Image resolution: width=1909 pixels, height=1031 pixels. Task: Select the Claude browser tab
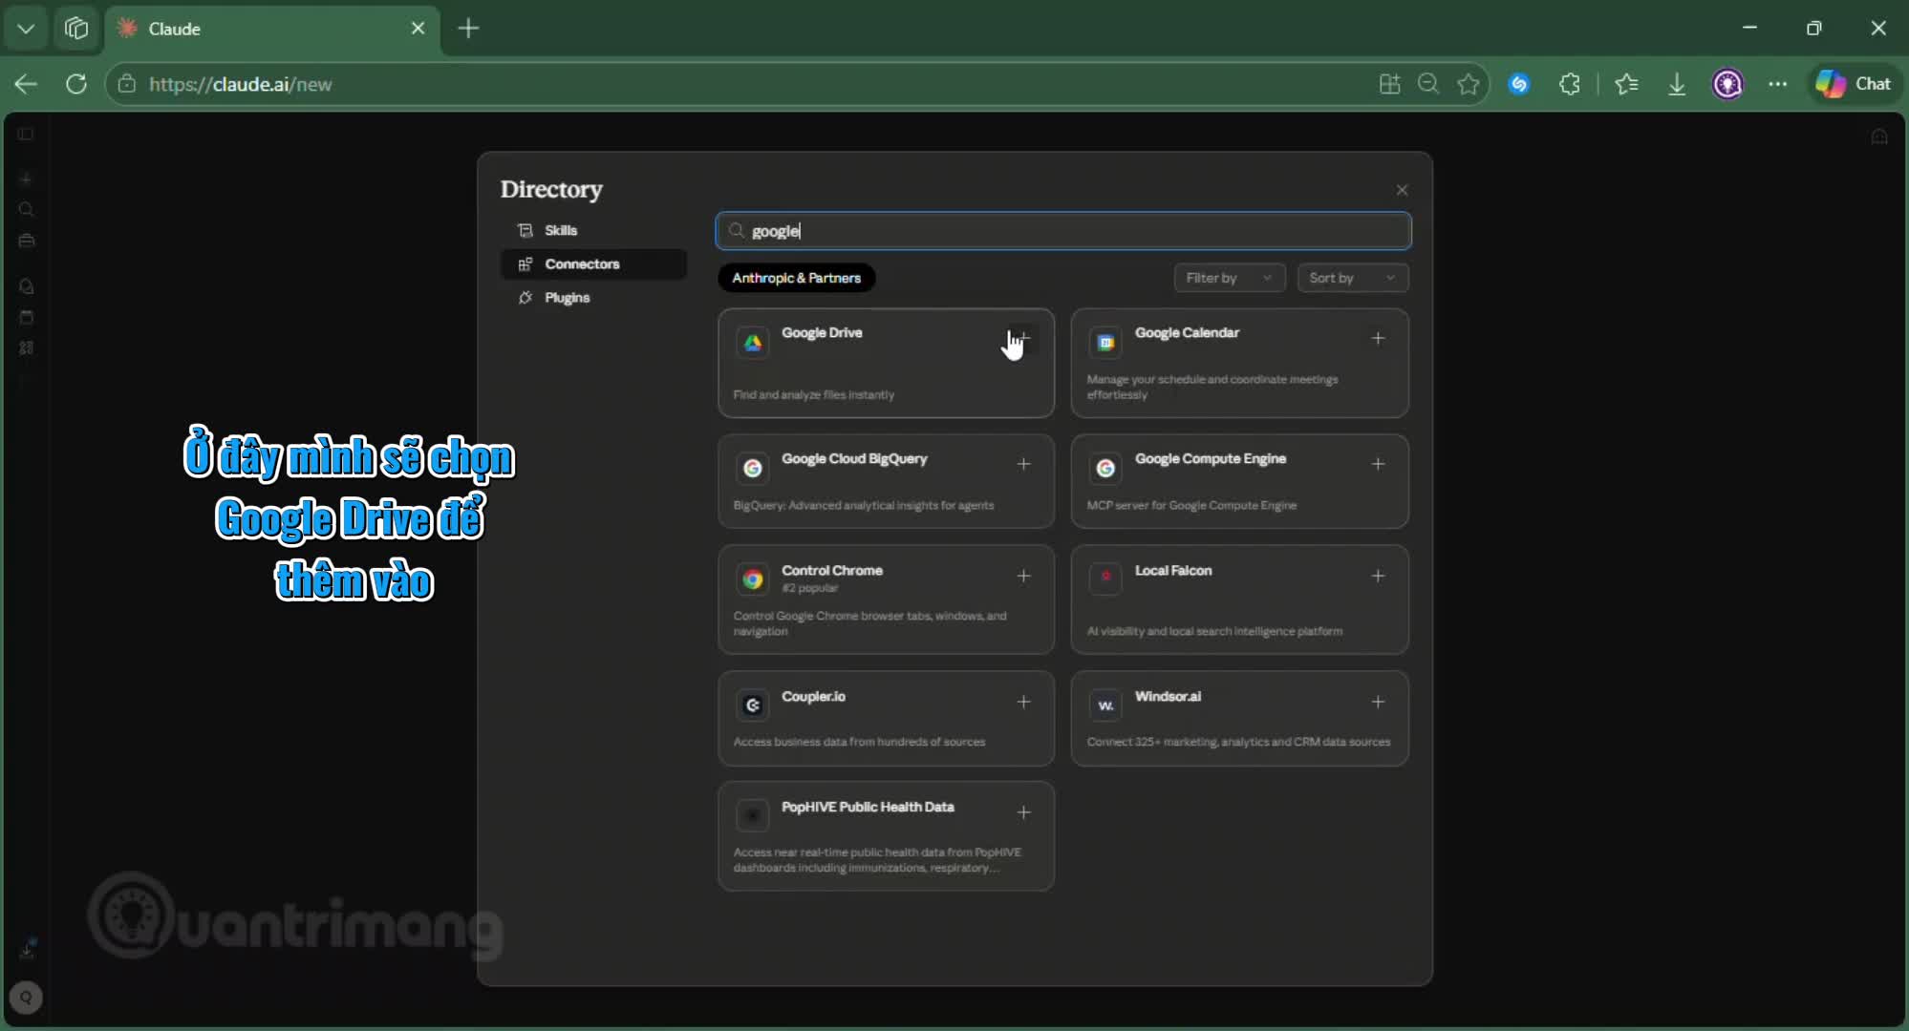point(272,29)
